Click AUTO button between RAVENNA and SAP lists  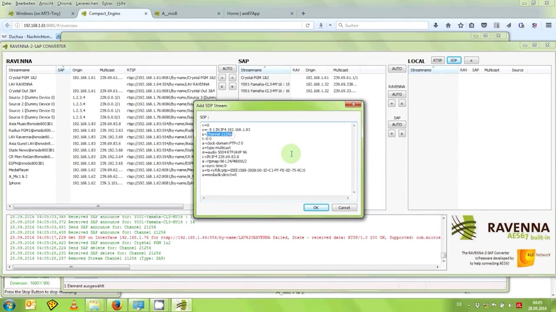227,69
